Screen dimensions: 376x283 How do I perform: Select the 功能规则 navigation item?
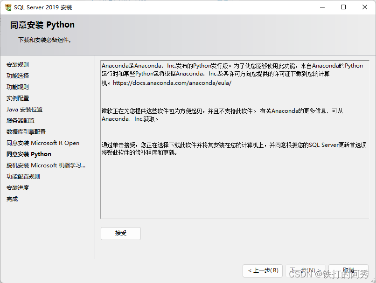(18, 87)
